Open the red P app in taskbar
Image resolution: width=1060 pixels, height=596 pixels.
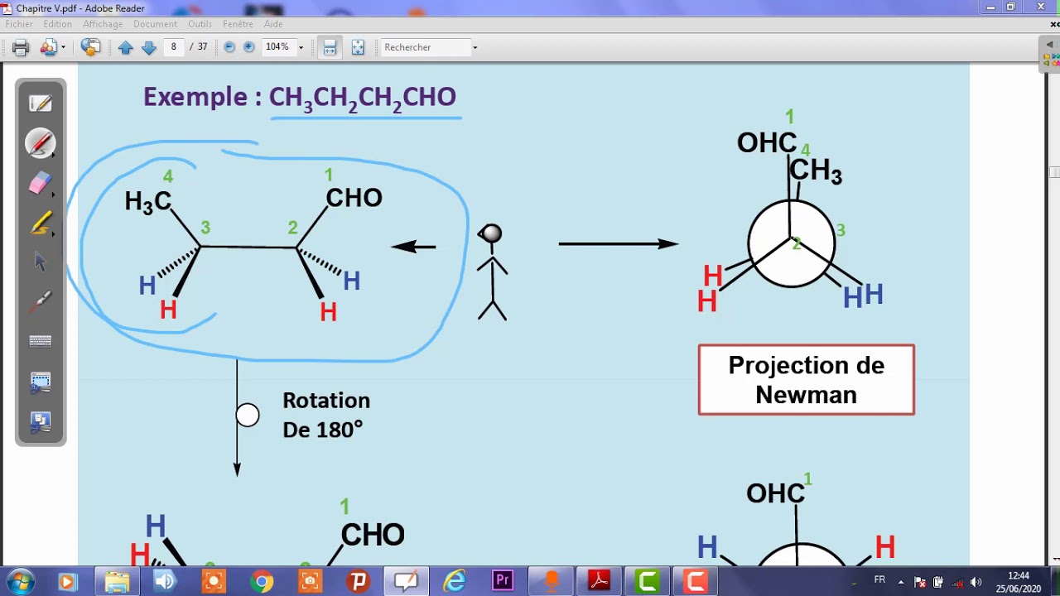pos(358,581)
